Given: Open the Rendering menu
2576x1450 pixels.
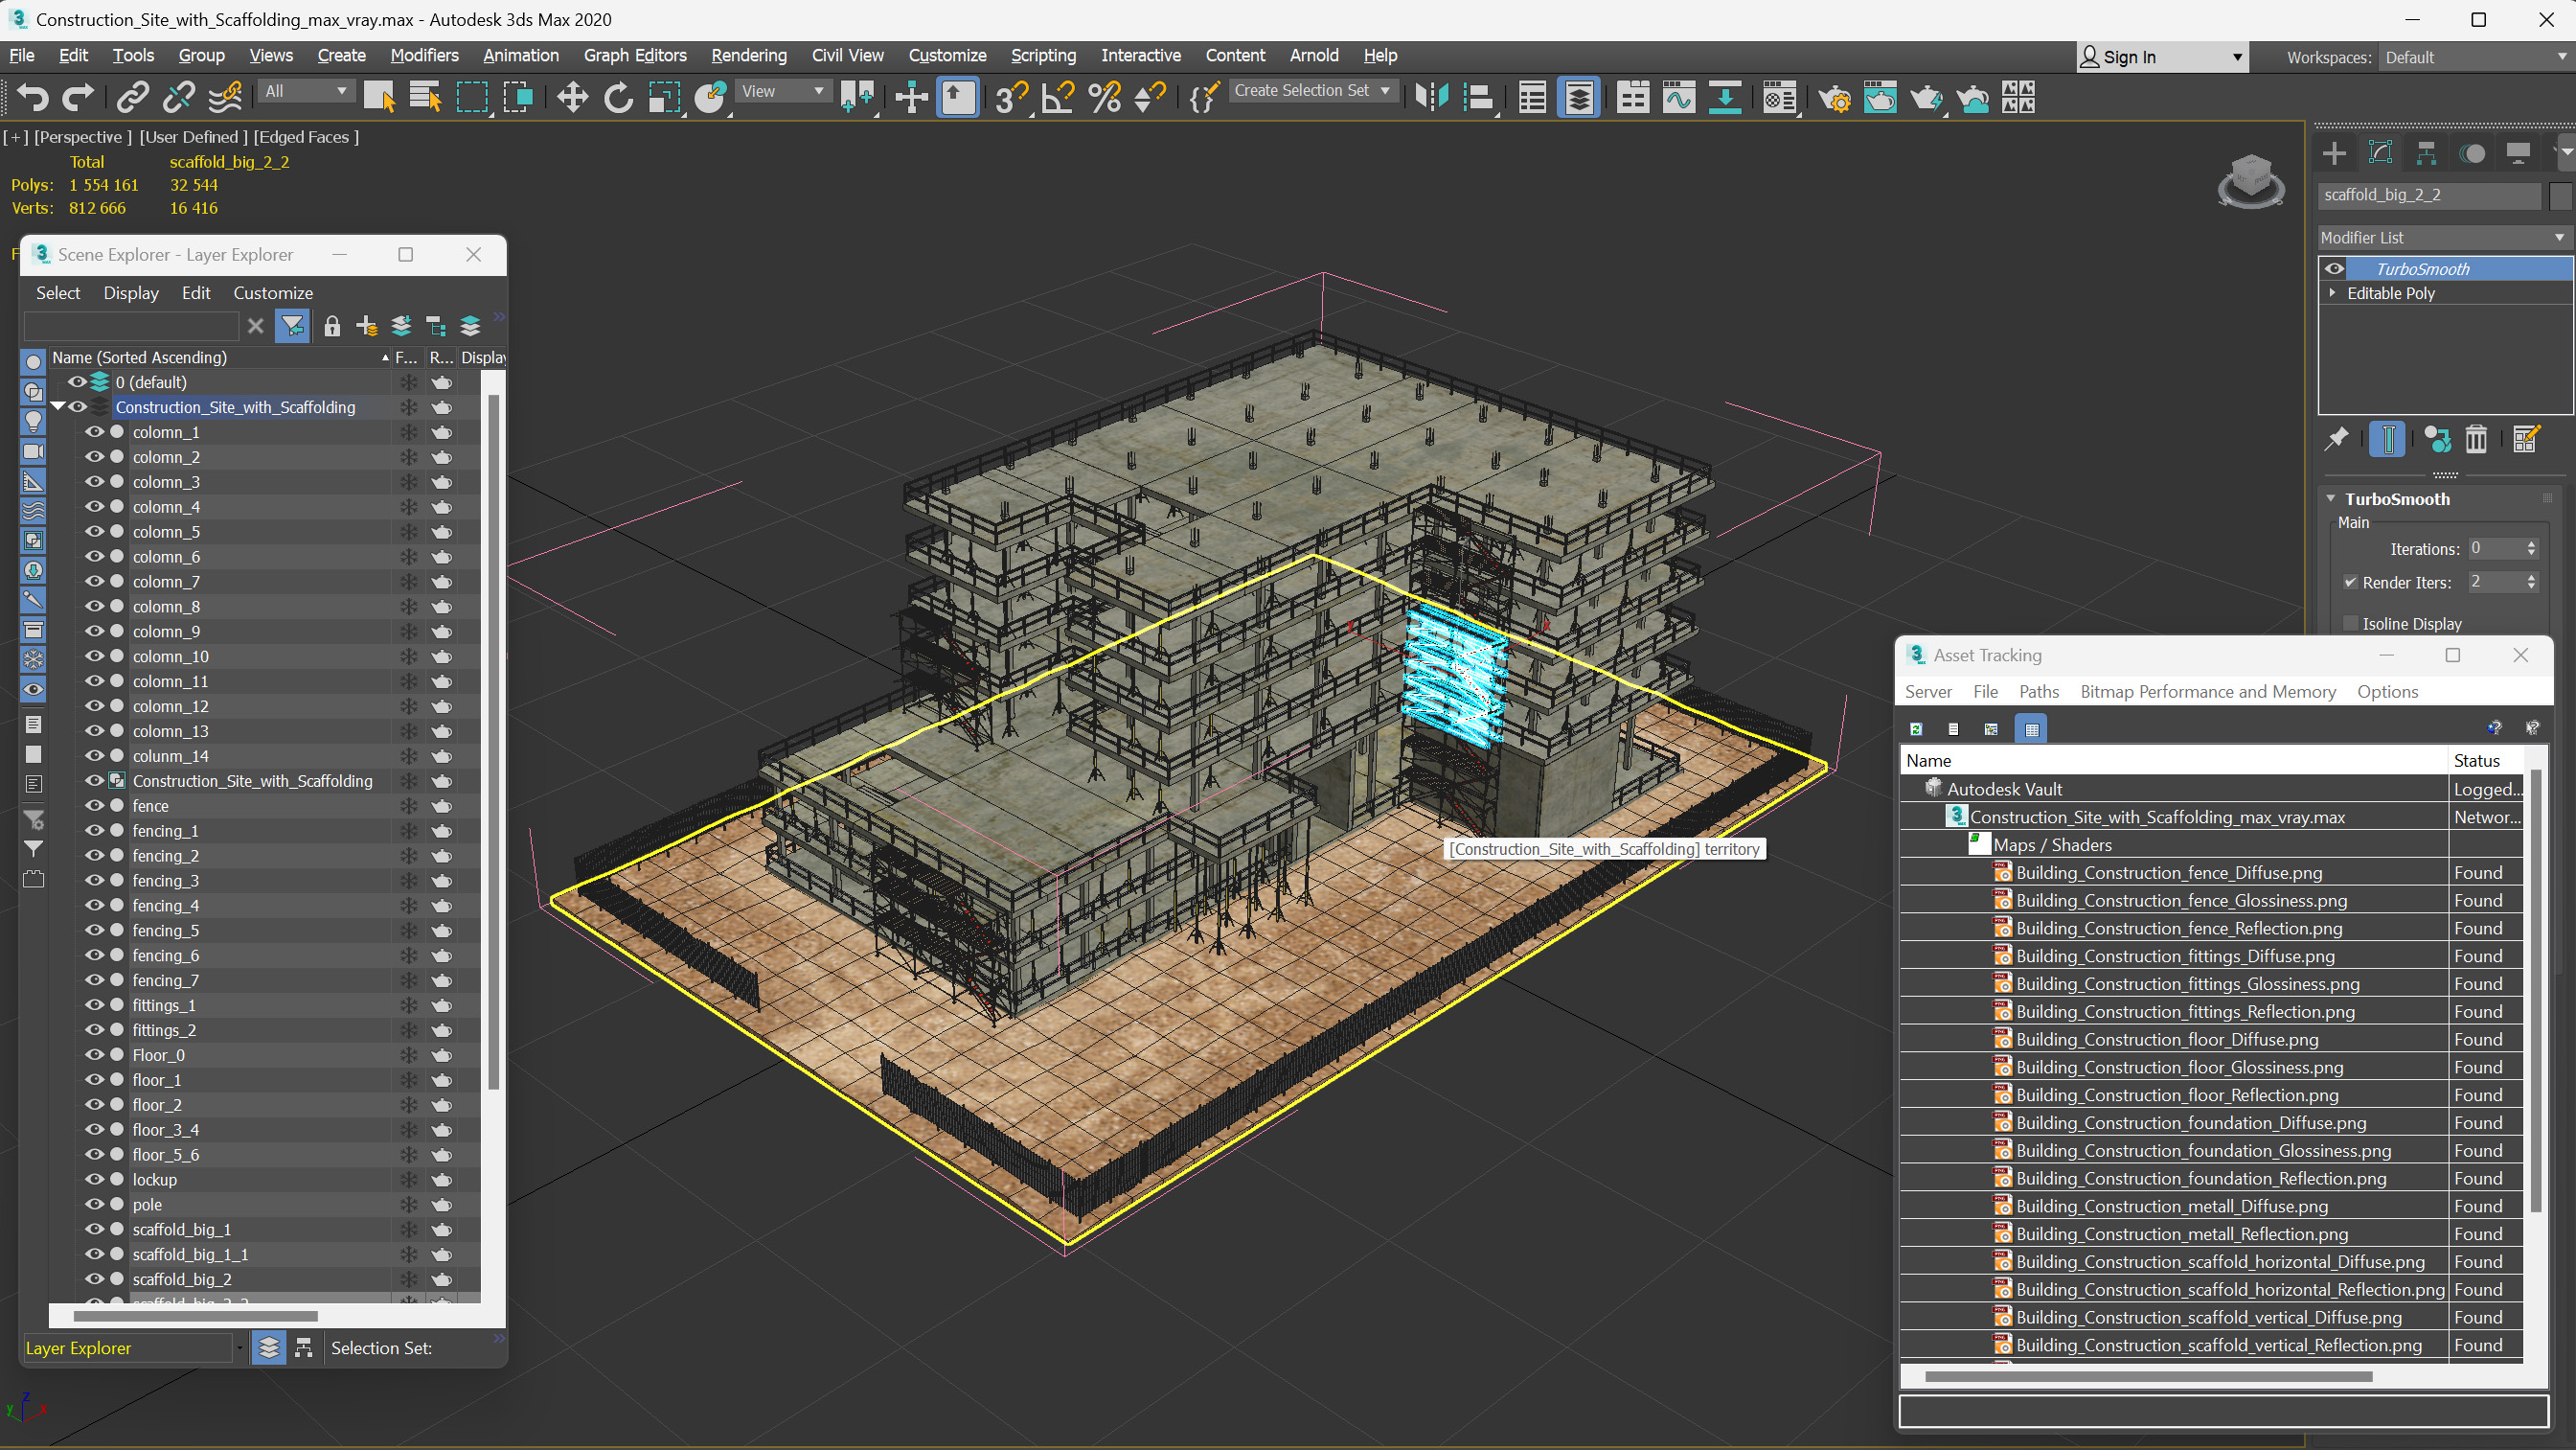Looking at the screenshot, I should click(749, 55).
